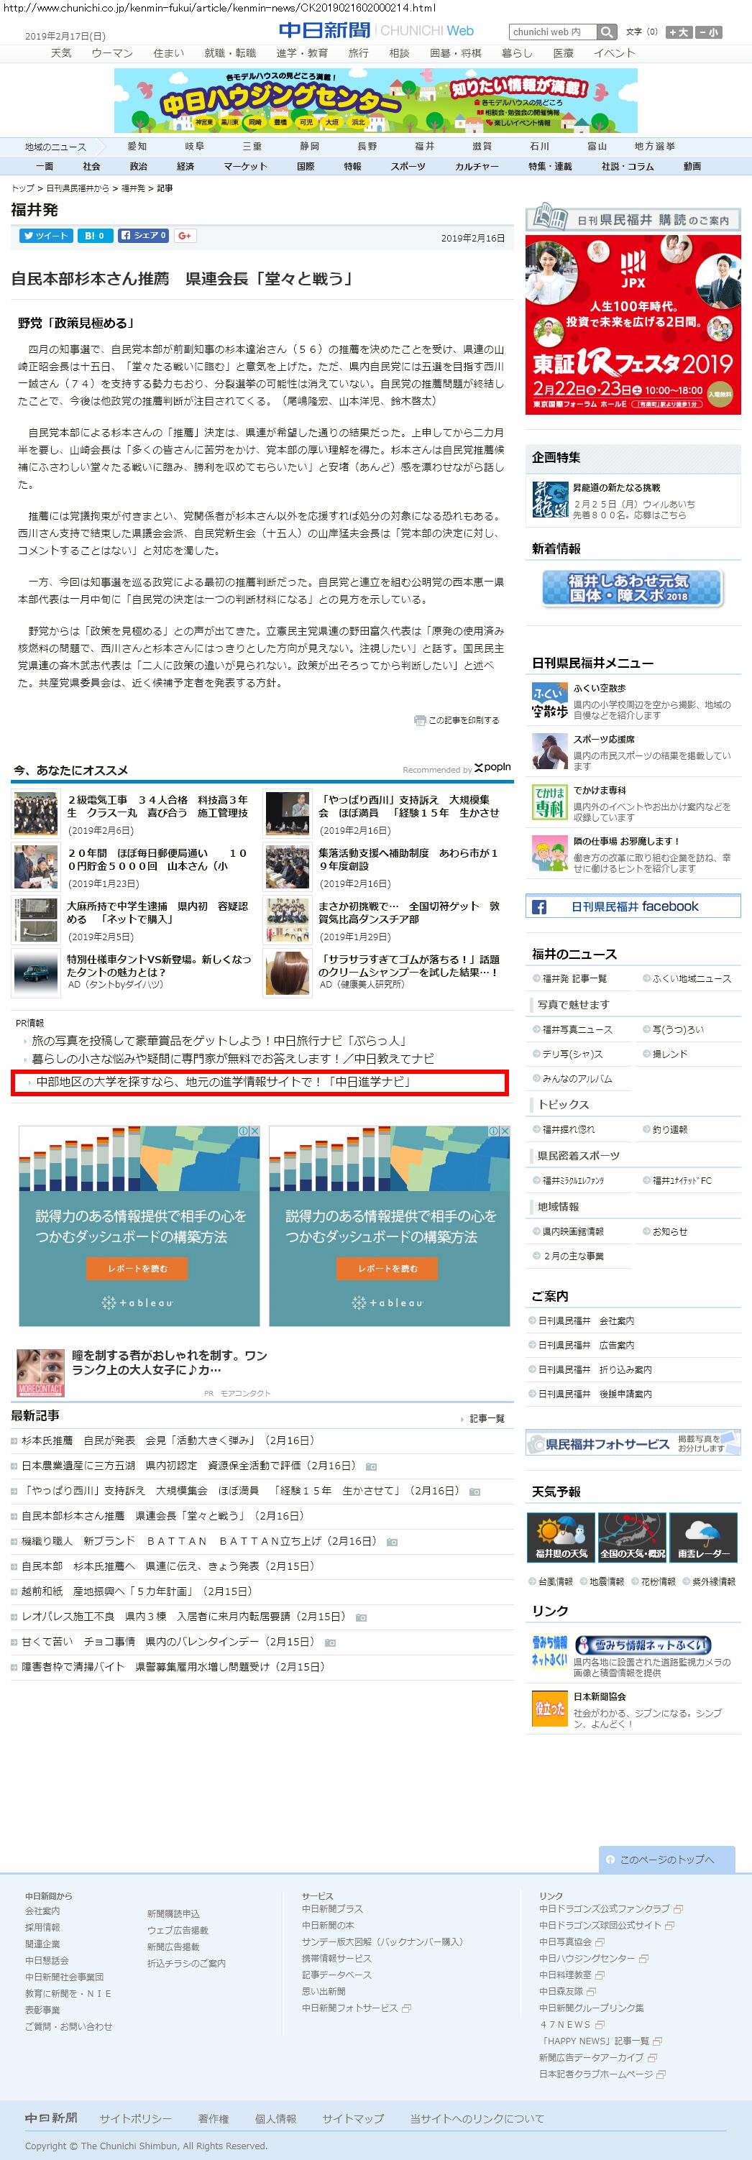
Task: Open the 福井県の天気 weather tile
Action: [x=561, y=1537]
